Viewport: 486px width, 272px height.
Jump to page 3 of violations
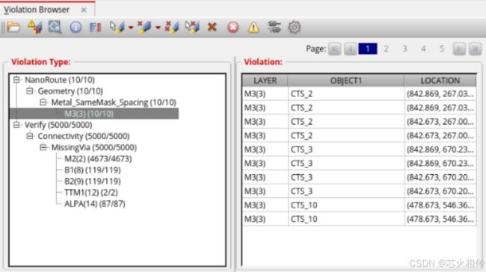[x=405, y=49]
